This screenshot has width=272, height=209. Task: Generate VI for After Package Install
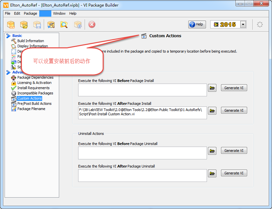pos(234,110)
